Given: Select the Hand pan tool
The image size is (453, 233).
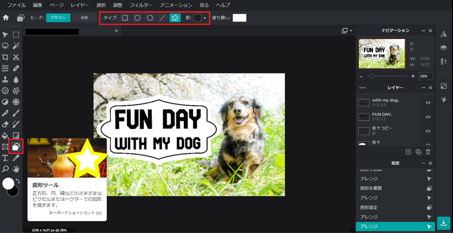Looking at the screenshot, I should tap(16, 168).
